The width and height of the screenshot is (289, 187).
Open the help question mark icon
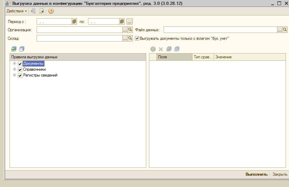point(51,11)
